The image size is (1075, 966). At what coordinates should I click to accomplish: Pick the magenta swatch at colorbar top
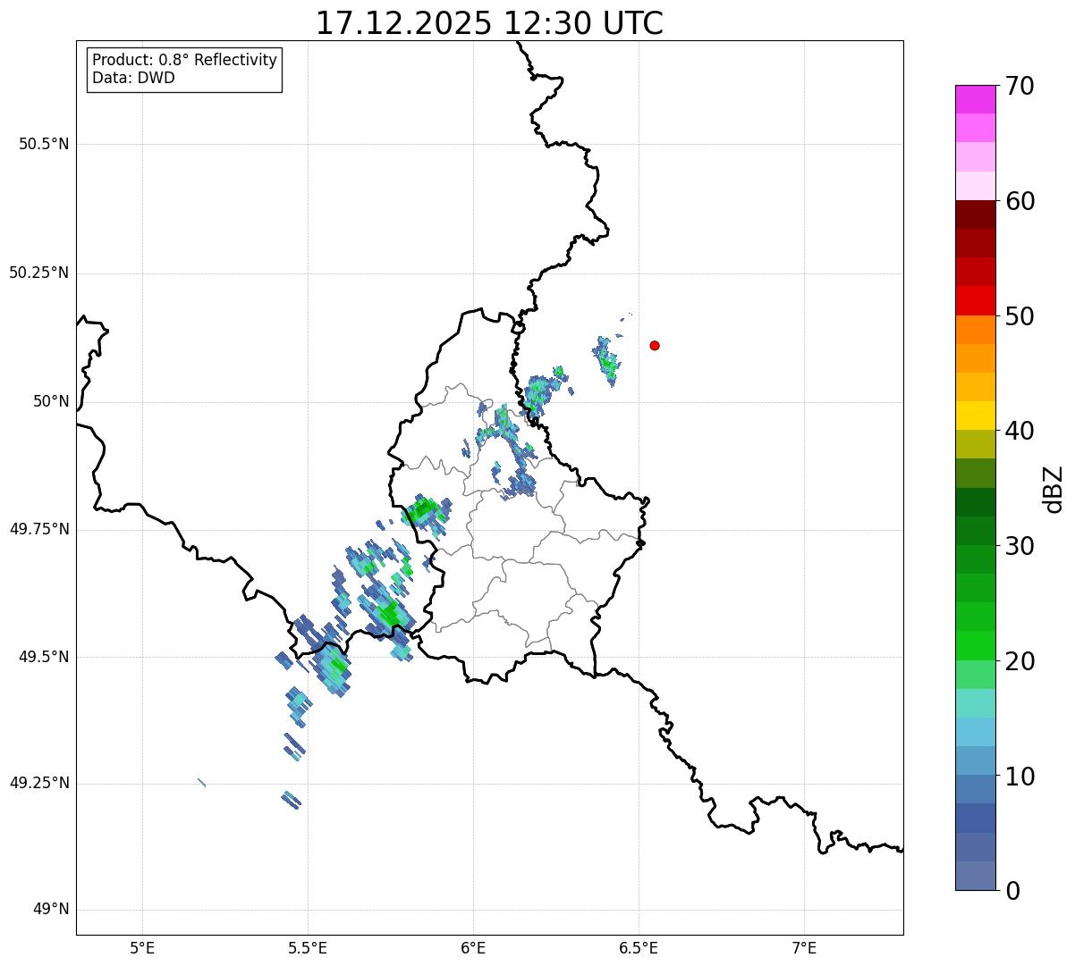tap(975, 99)
